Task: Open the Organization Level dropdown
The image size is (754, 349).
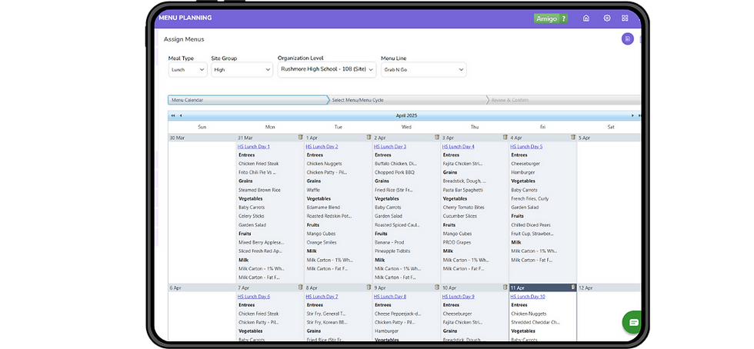Action: tap(327, 70)
